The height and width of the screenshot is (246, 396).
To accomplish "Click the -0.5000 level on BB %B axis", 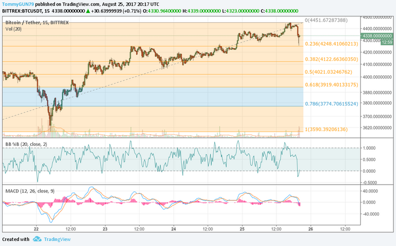I will click(x=369, y=183).
